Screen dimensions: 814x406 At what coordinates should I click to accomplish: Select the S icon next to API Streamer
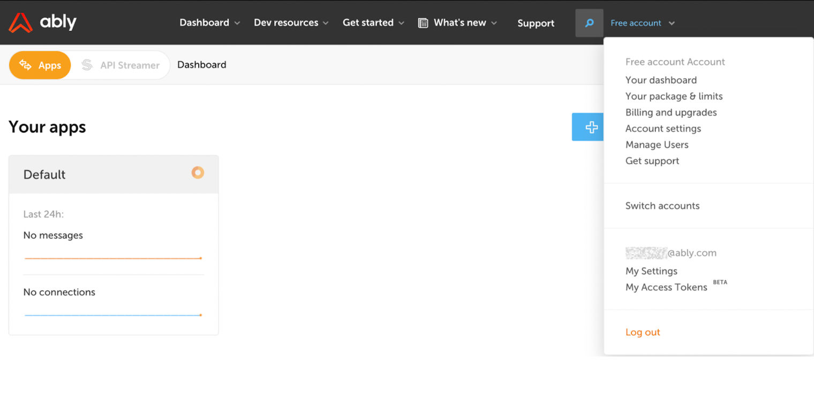coord(87,65)
